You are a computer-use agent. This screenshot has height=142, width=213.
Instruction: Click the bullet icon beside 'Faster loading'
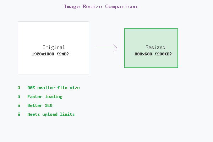[x=19, y=97]
